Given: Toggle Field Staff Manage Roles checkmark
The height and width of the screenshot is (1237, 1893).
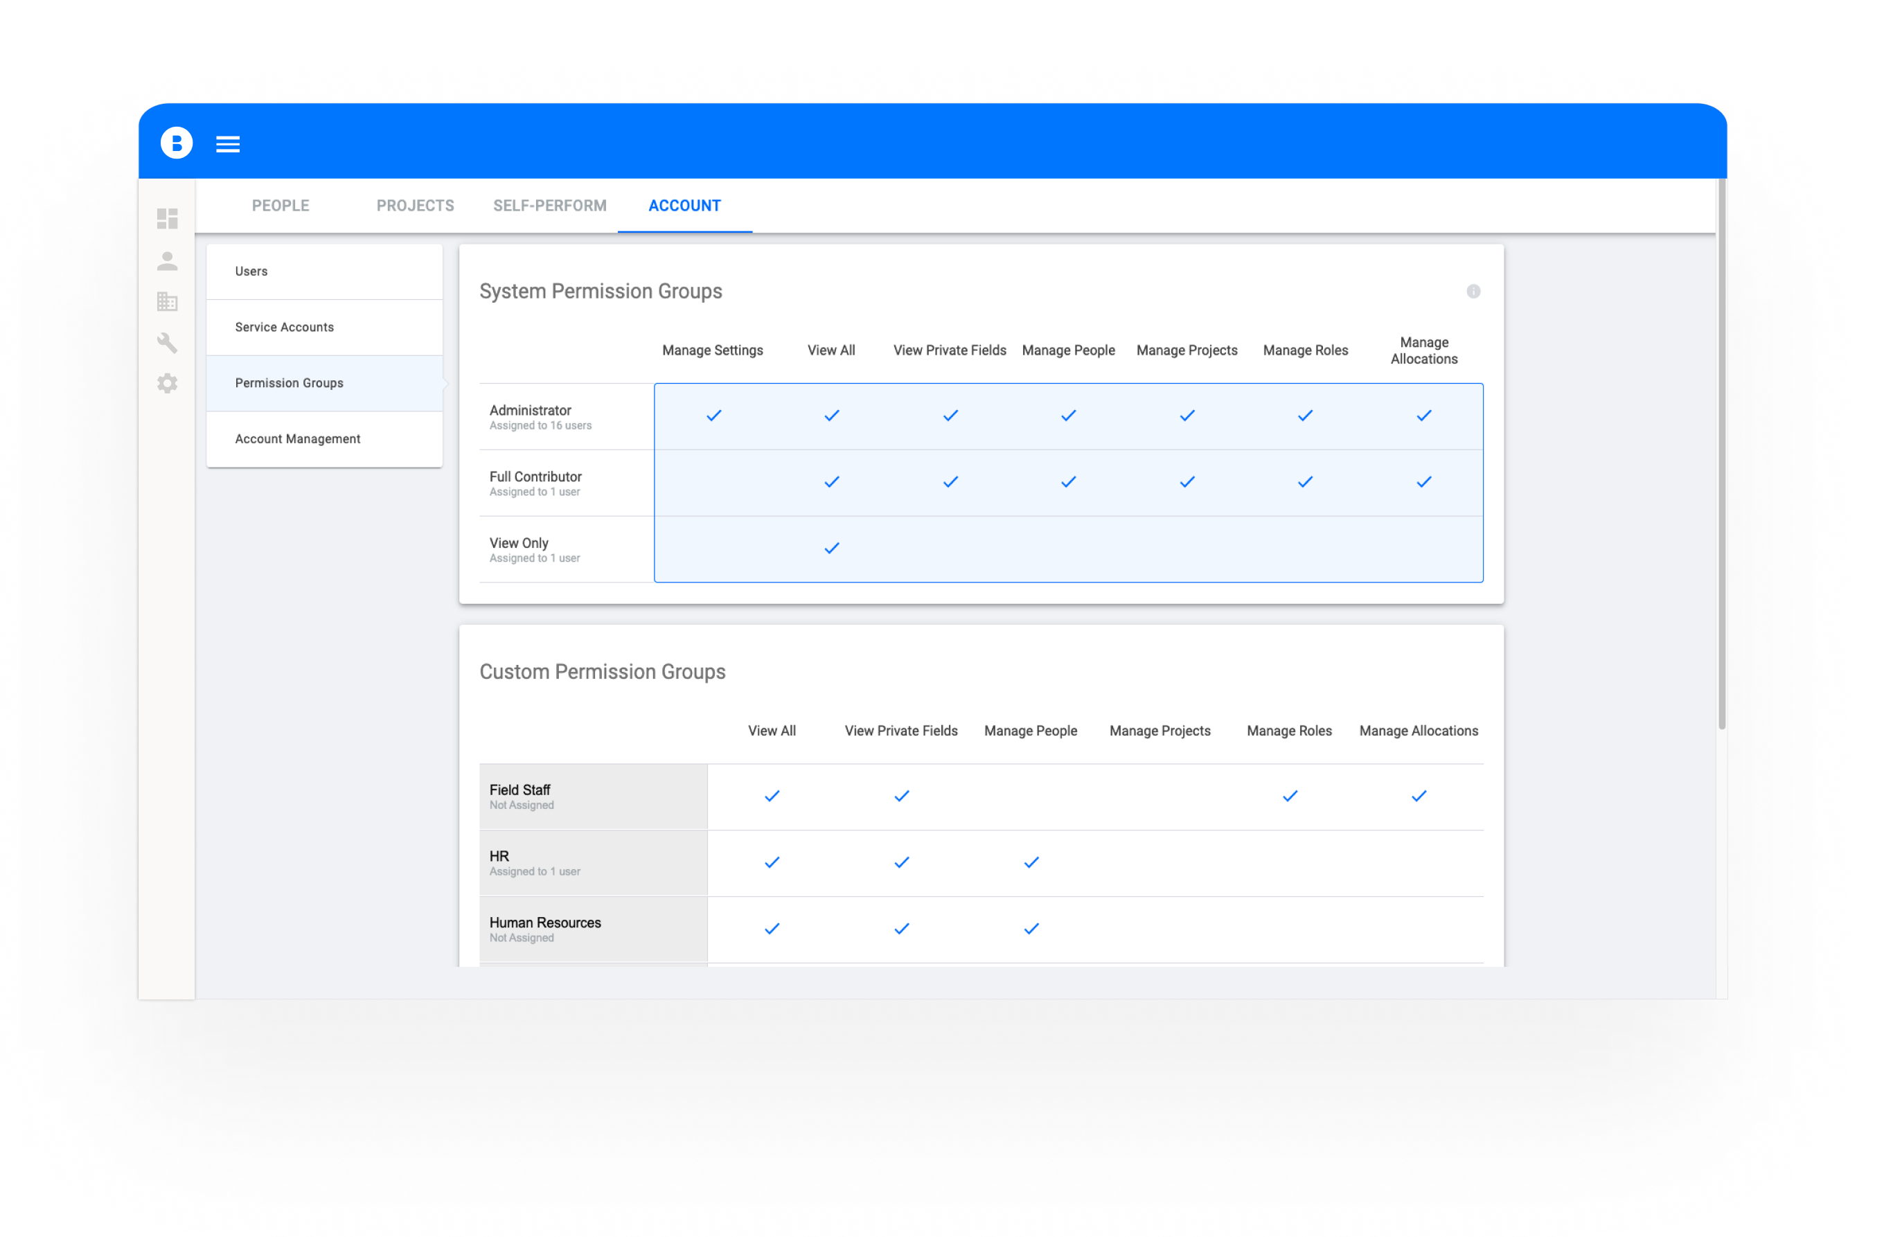Looking at the screenshot, I should [1289, 797].
